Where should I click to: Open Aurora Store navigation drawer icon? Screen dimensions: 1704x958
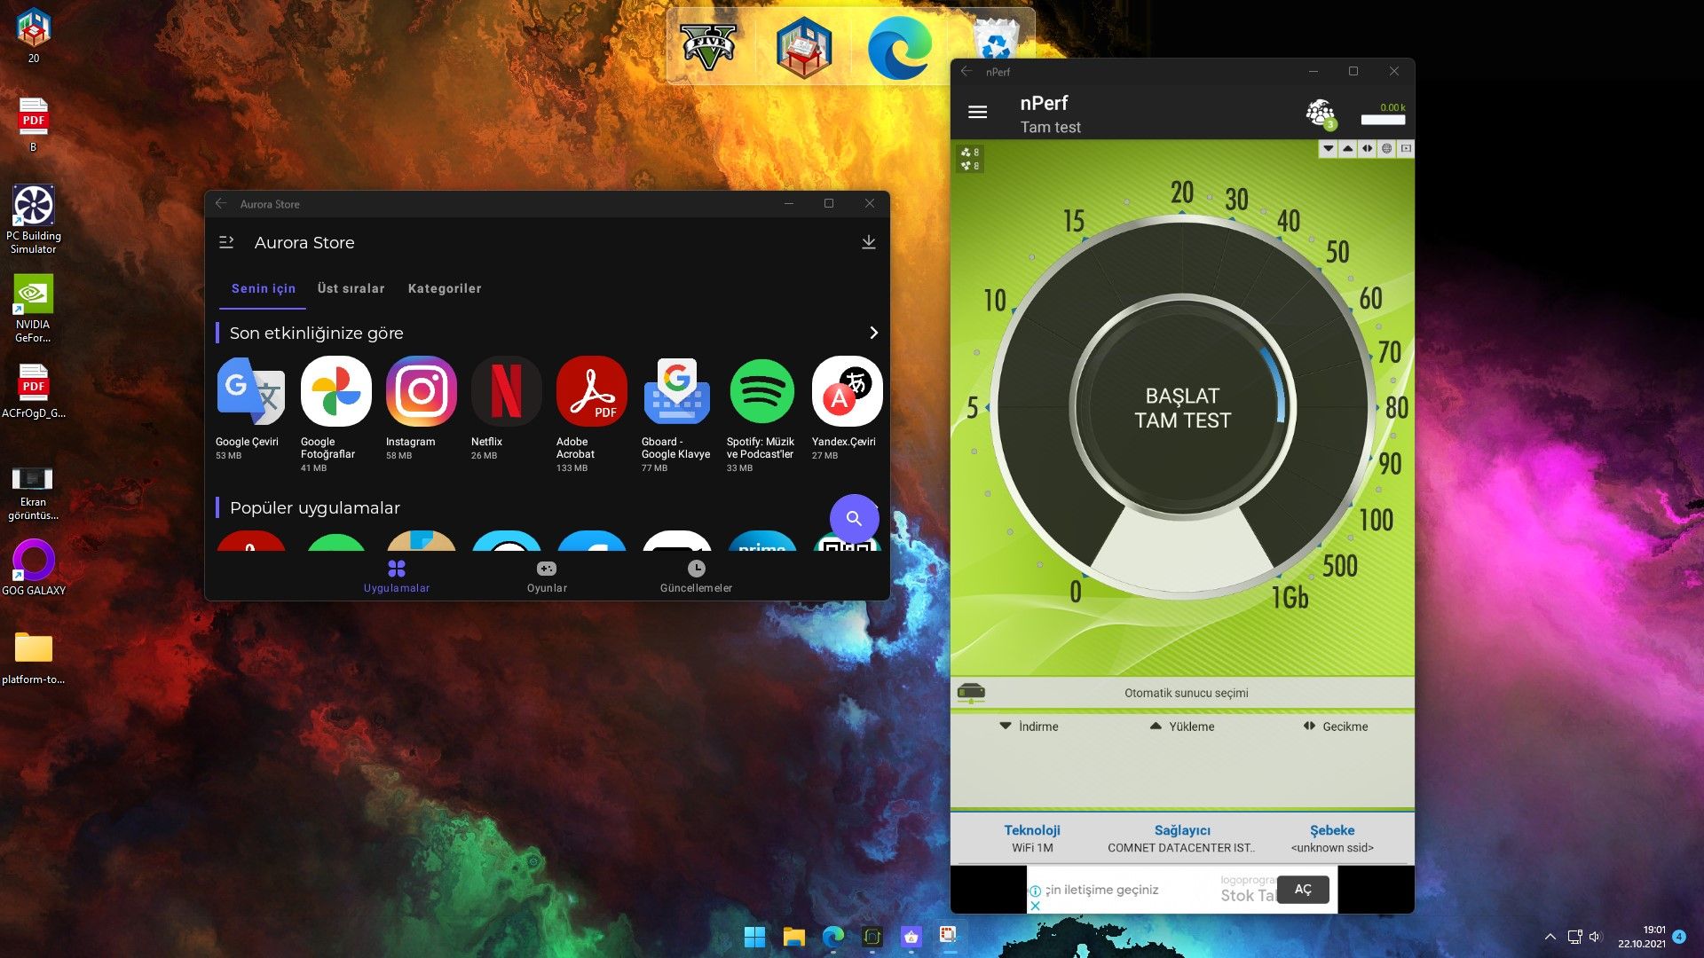226,242
